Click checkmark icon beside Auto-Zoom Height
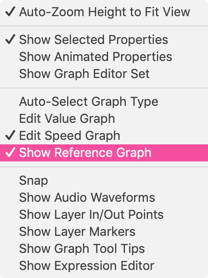Image resolution: width=208 pixels, height=278 pixels. click(10, 12)
